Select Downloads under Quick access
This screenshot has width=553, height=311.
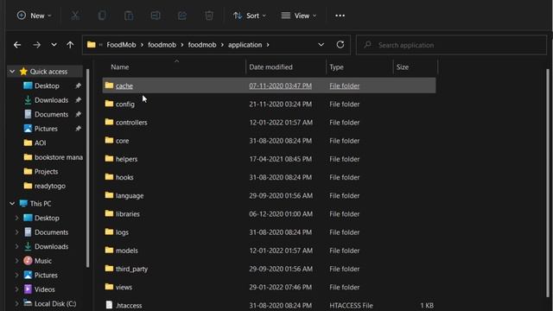coord(51,100)
